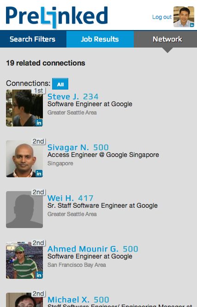This screenshot has width=197, height=307.
Task: Click the user profile photo in header
Action: coord(184,17)
